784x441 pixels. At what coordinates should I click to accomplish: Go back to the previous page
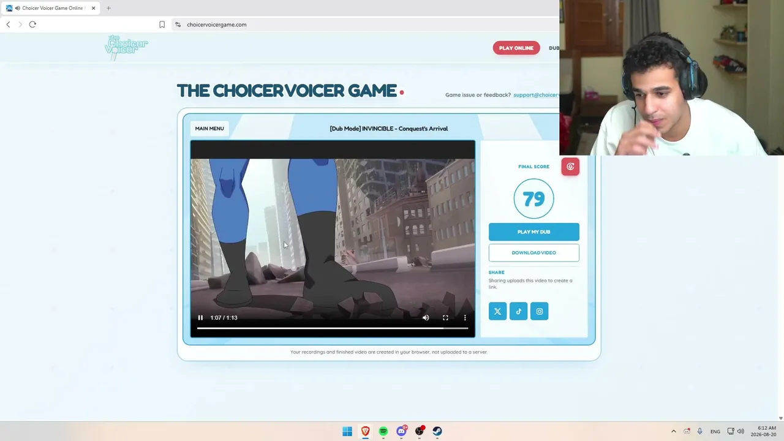(8, 24)
